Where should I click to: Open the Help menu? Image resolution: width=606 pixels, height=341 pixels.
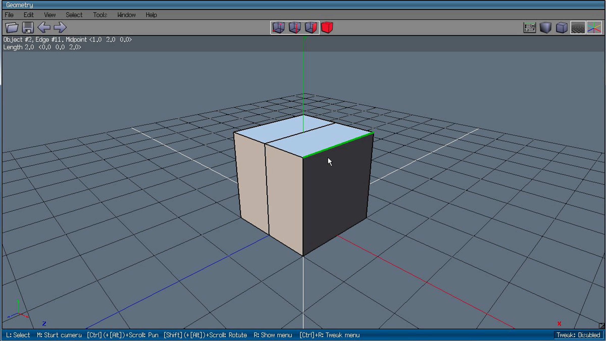pos(151,15)
